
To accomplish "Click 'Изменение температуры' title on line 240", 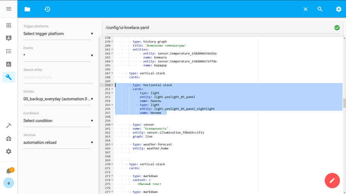I will pos(166,46).
